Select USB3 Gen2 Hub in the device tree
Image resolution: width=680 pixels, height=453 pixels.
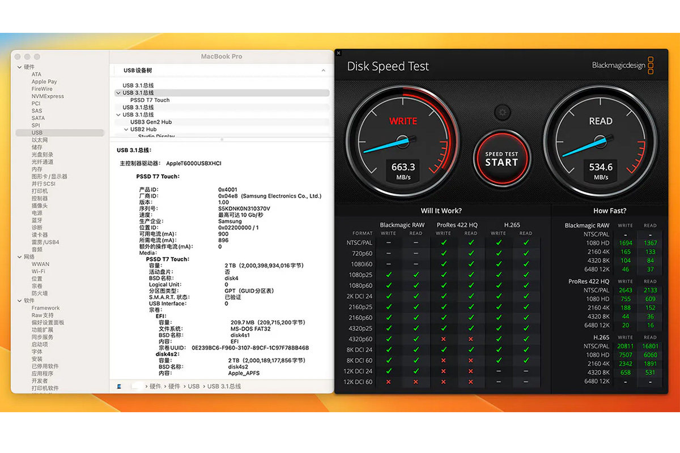tap(151, 122)
